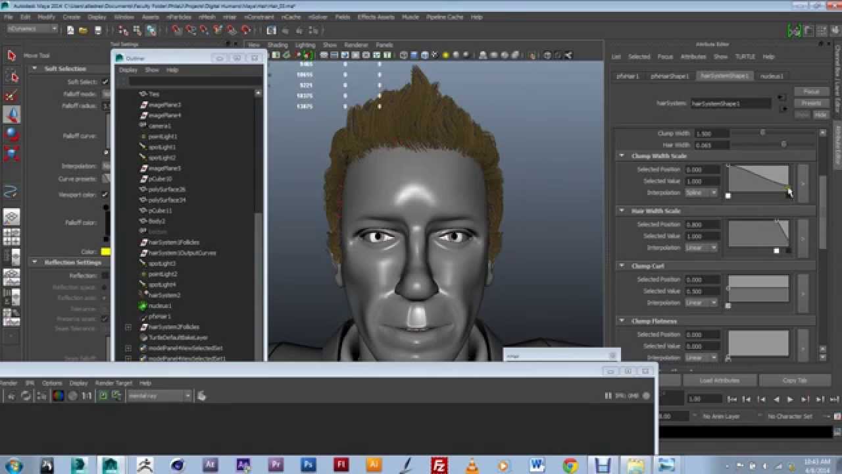This screenshot has width=842, height=474.
Task: Toggle the Viewport color checkbox
Action: [105, 195]
